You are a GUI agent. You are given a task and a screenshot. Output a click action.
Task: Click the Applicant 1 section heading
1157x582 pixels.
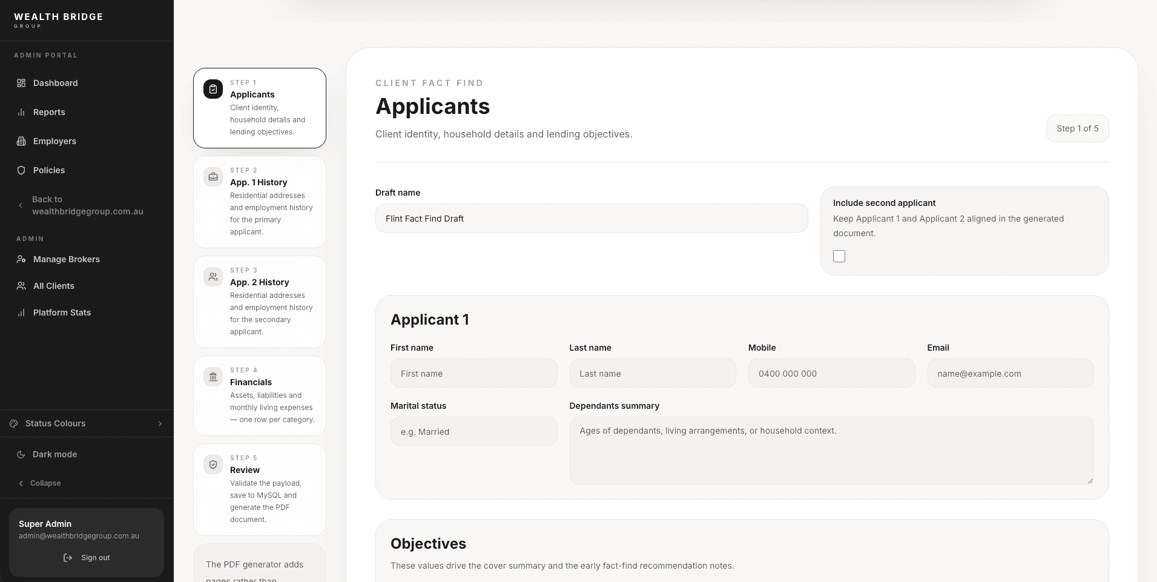(x=430, y=320)
